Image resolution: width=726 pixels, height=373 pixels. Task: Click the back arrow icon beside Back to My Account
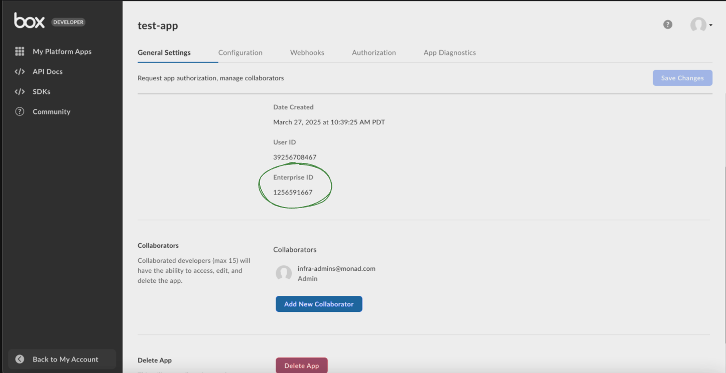click(20, 359)
